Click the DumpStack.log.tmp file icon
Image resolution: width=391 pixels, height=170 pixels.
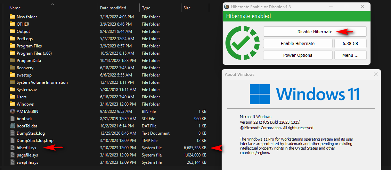click(x=13, y=140)
